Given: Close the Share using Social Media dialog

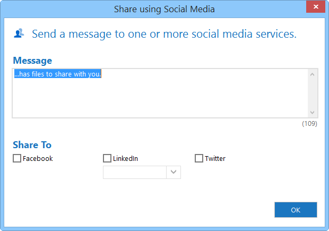Looking at the screenshot, I should pyautogui.click(x=316, y=7).
